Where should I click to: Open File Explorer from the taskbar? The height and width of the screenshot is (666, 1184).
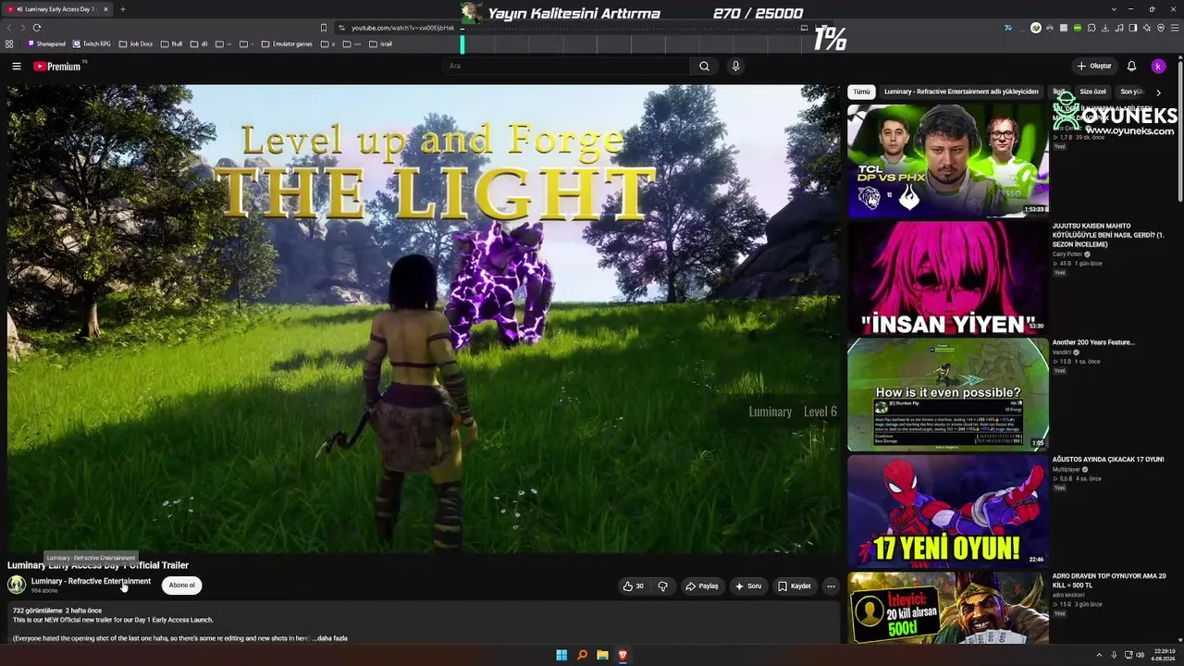[x=602, y=655]
